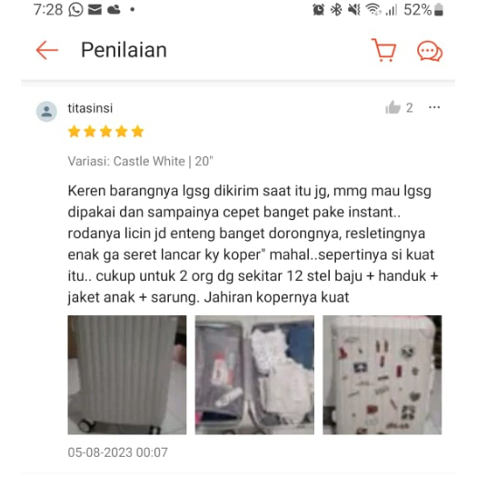The height and width of the screenshot is (477, 477).
Task: Tap the Wi-Fi status icon
Action: (373, 10)
